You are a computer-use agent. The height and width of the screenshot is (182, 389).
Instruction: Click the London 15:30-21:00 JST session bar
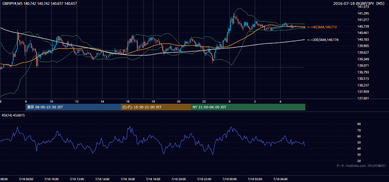tap(156, 107)
